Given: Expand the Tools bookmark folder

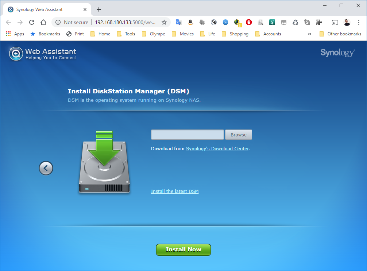Looking at the screenshot, I should [x=126, y=34].
